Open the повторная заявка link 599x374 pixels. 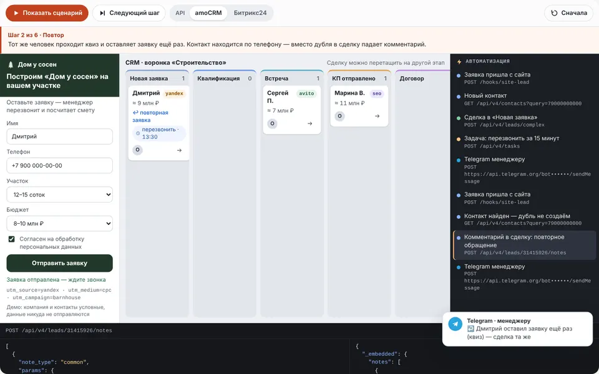click(x=150, y=117)
